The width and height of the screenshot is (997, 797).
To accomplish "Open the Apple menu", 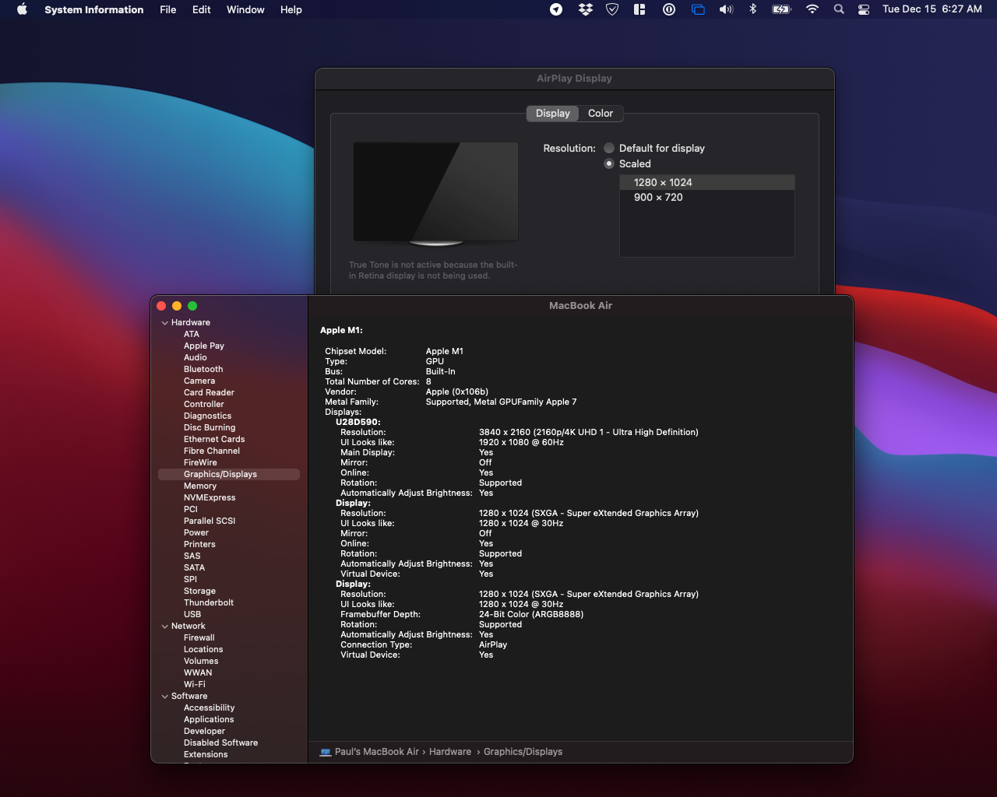I will (21, 10).
